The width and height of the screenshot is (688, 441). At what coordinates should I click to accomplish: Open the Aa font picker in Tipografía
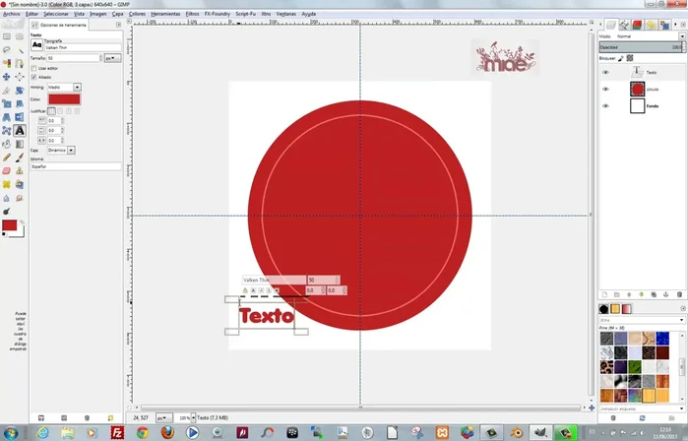click(x=36, y=44)
